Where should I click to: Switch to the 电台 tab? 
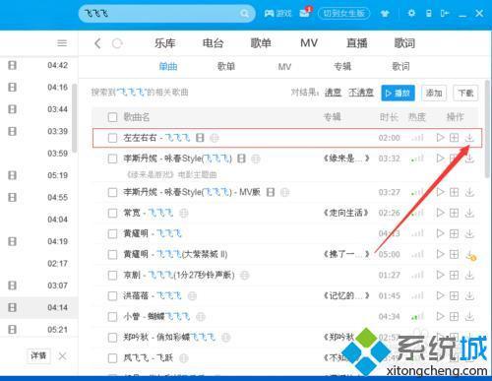click(x=213, y=43)
